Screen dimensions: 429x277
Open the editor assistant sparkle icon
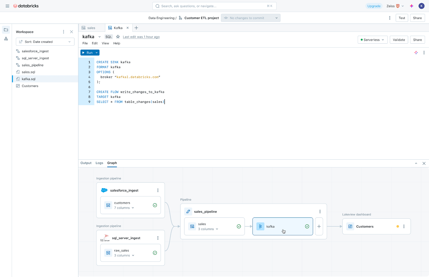pos(416,53)
